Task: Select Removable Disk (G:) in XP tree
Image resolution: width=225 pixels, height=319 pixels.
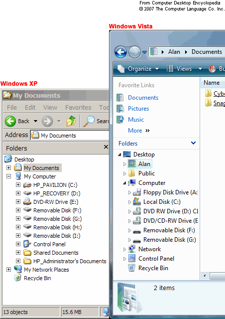Action: click(x=58, y=219)
